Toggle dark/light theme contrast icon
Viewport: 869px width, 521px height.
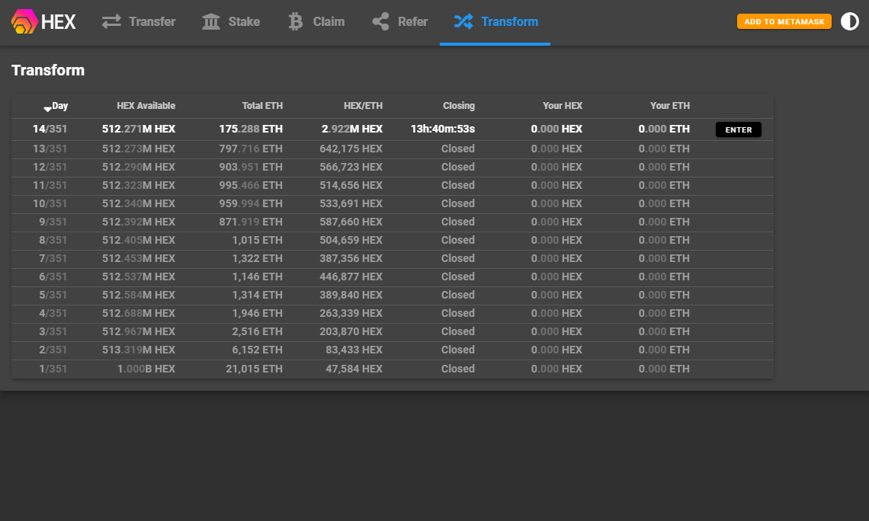849,21
